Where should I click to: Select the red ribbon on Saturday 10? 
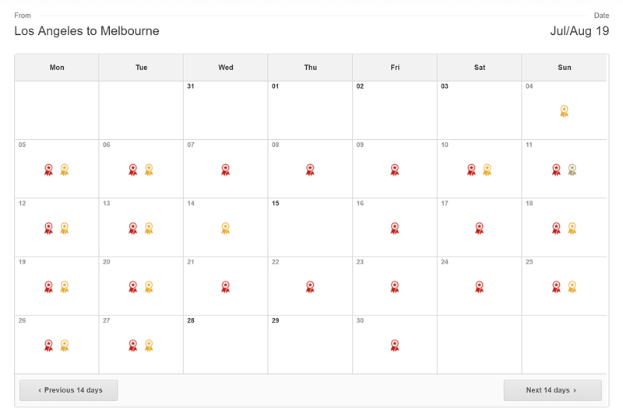click(x=471, y=169)
